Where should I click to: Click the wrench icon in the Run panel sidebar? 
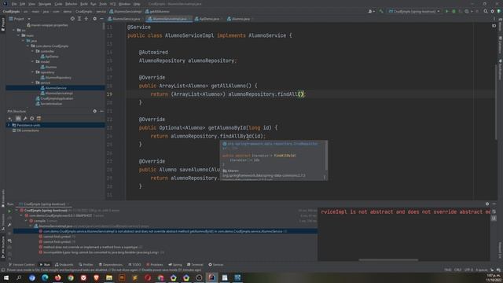tap(9, 226)
